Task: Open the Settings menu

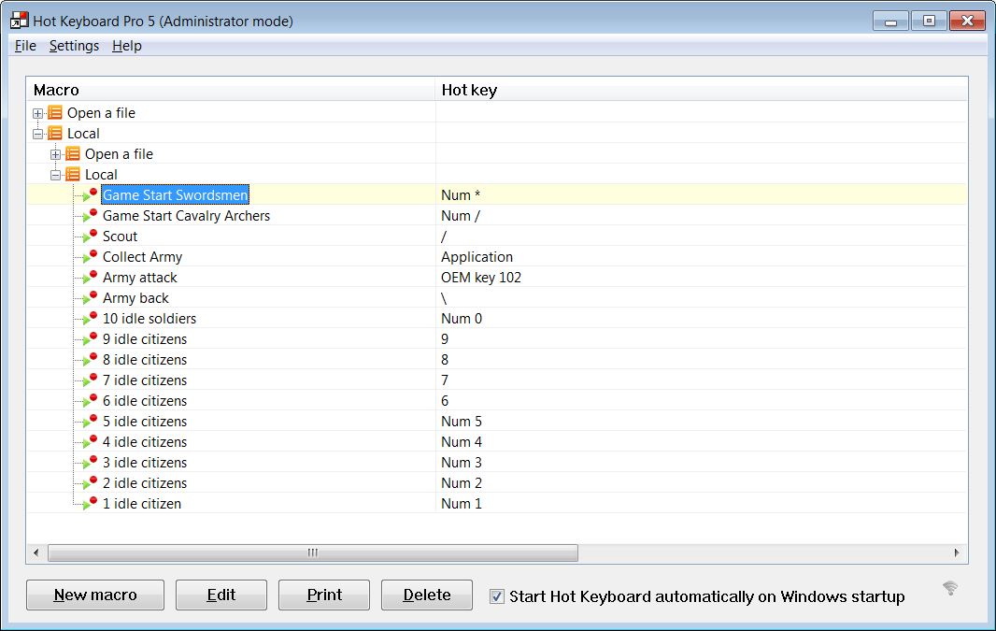Action: pyautogui.click(x=74, y=46)
